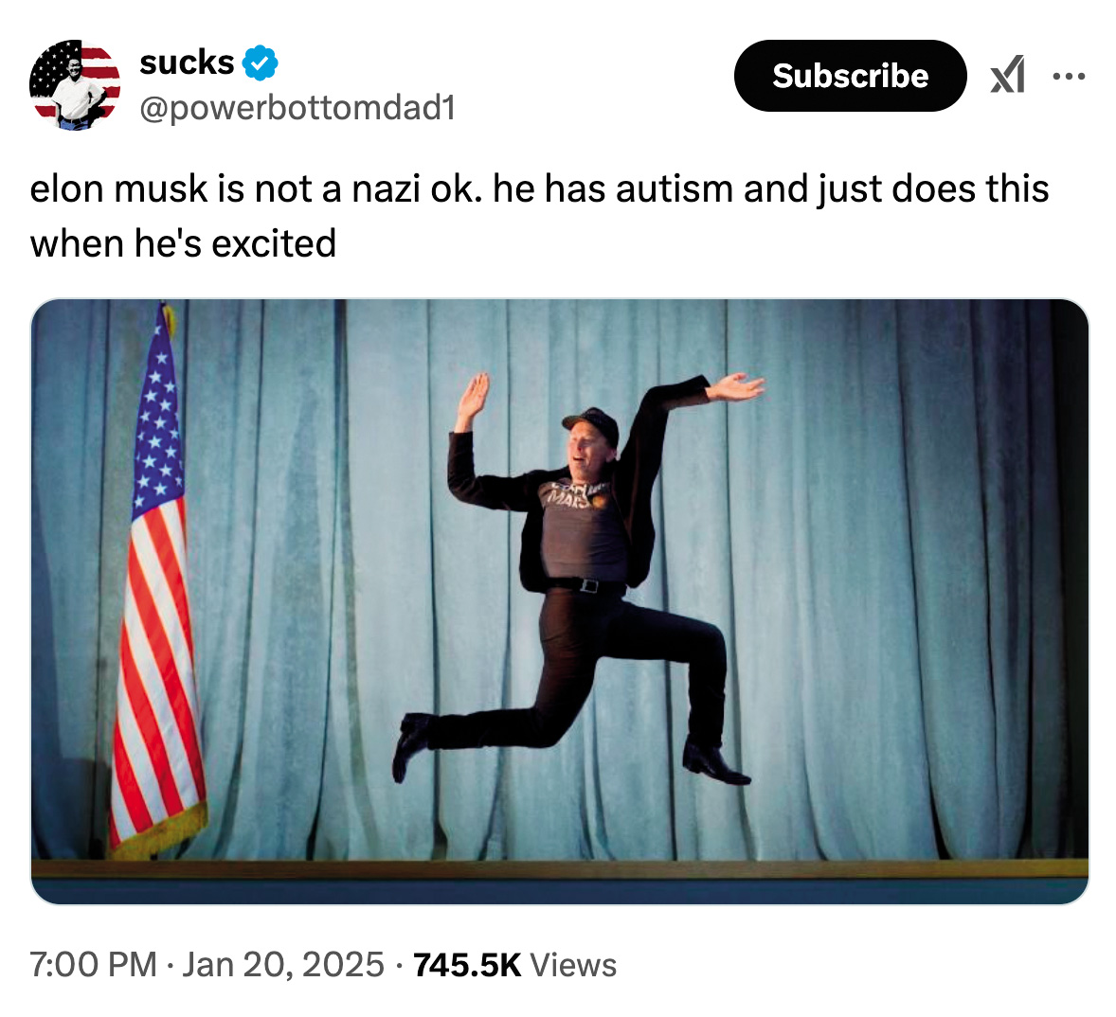Click the black Subscribe button

point(851,76)
